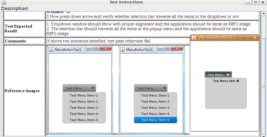The image size is (267, 137).
Task: Click the 'Test Expected Result' cell
Action: click(24, 29)
